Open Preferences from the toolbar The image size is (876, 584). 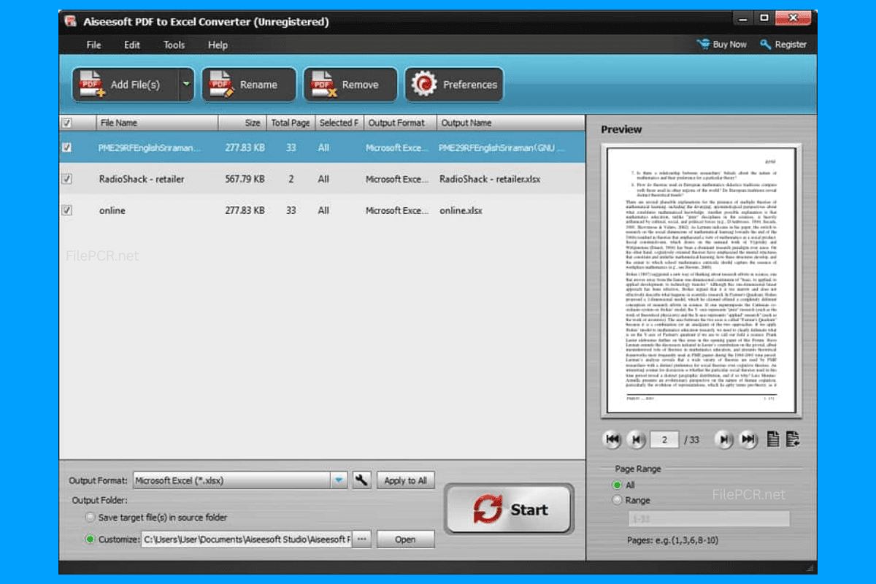pyautogui.click(x=454, y=84)
